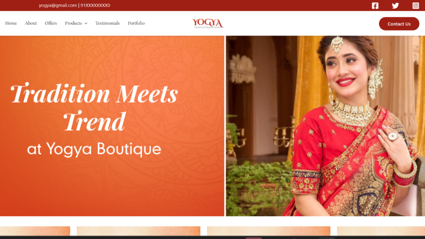Open the Facebook page icon
Image resolution: width=425 pixels, height=239 pixels.
375,5
